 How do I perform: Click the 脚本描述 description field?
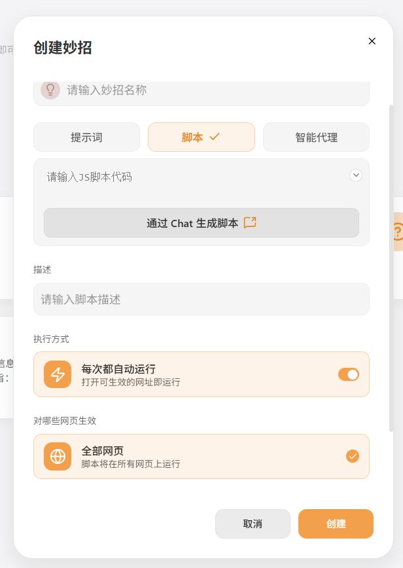(x=201, y=298)
